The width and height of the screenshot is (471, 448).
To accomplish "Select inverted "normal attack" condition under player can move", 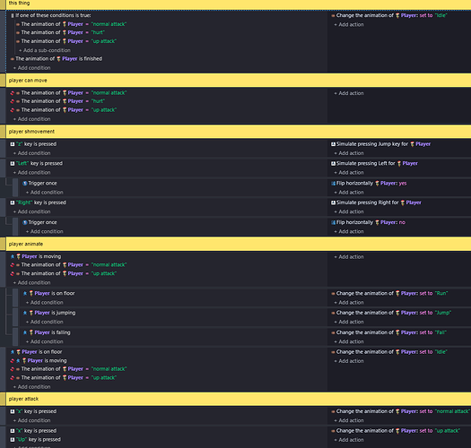I will tap(68, 93).
